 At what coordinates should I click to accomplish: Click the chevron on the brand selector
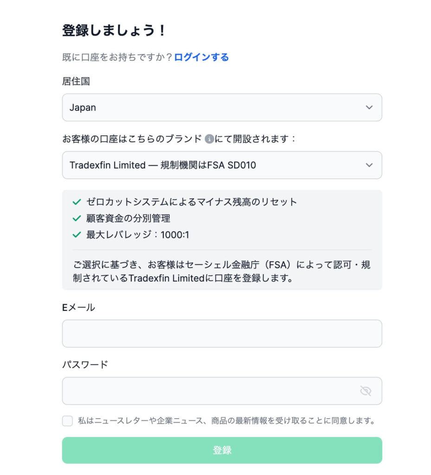tap(369, 165)
